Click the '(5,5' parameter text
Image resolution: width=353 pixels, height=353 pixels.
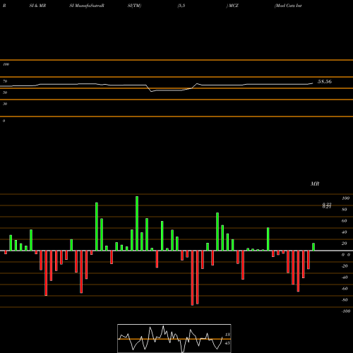click(181, 6)
